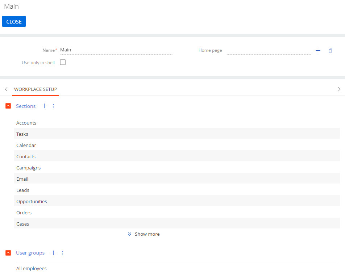Open the WORKPLACE SETUP tab
The height and width of the screenshot is (277, 345).
tap(36, 89)
